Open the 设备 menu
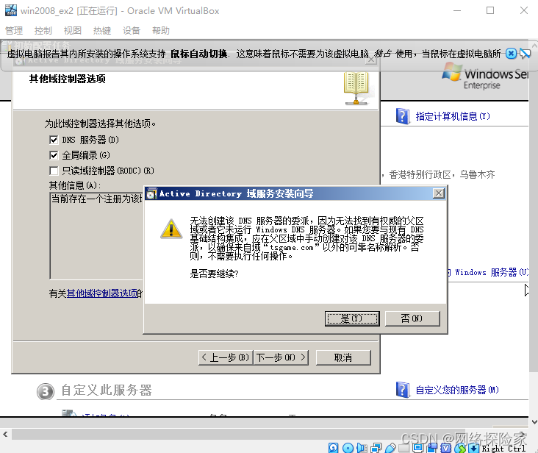 click(132, 31)
